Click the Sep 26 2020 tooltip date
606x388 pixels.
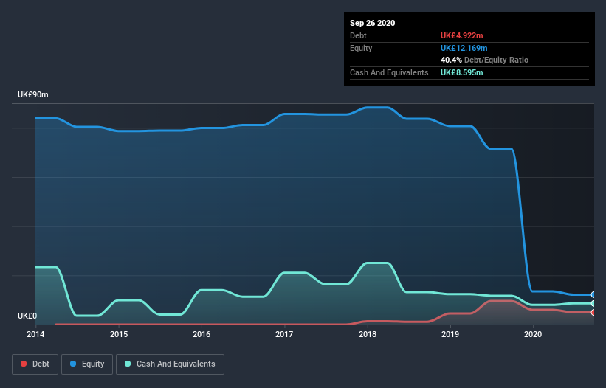(x=372, y=23)
